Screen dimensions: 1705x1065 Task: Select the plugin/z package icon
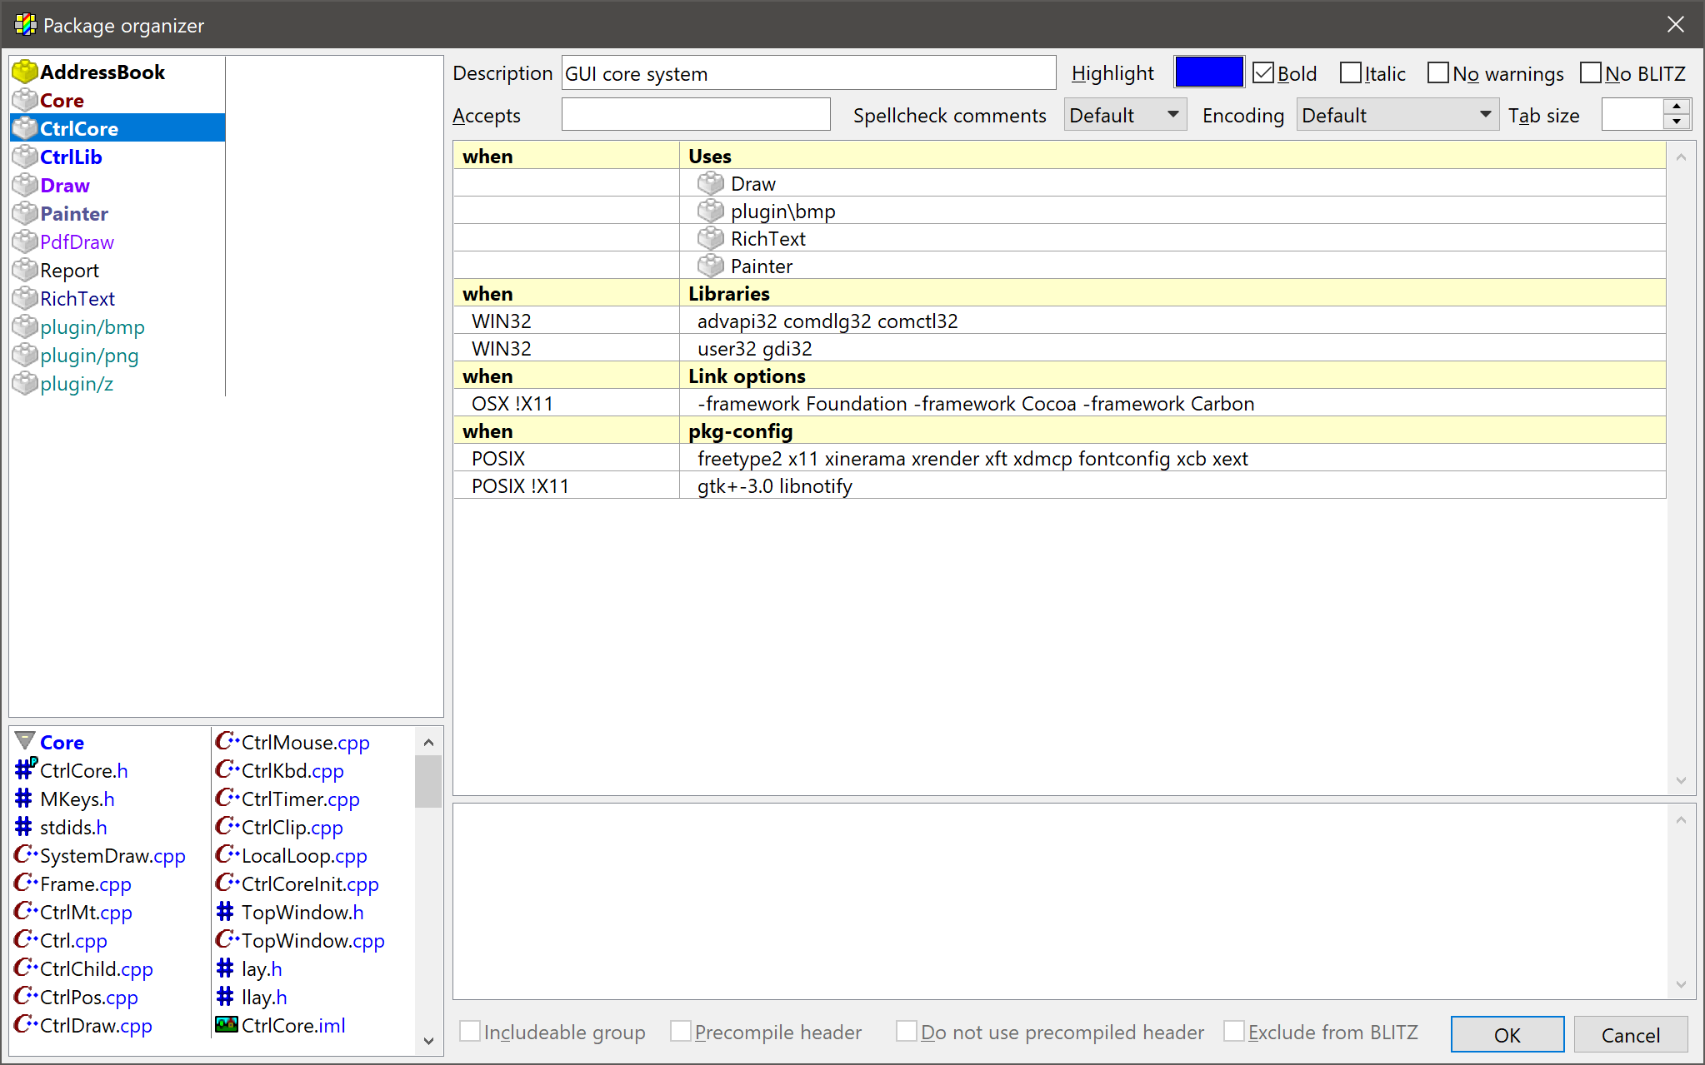25,384
